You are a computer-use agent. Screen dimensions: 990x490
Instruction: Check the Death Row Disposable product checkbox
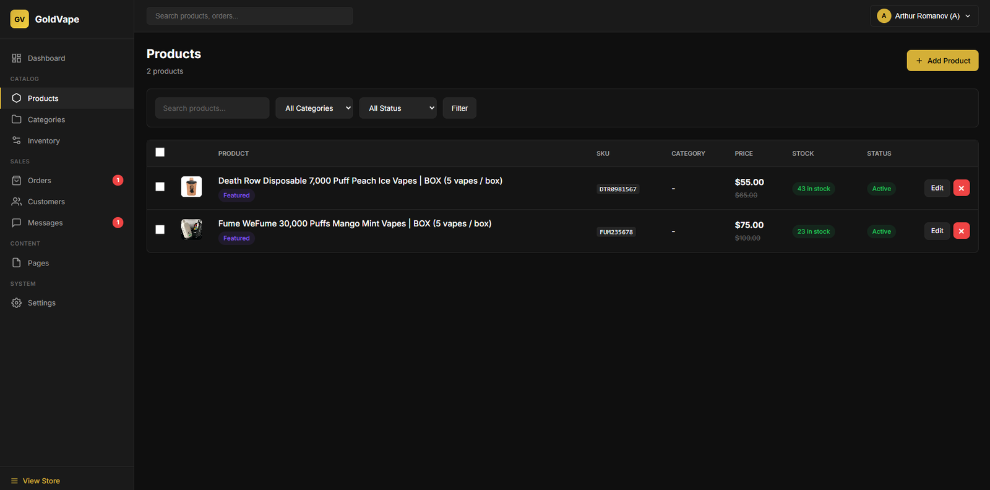(x=160, y=187)
